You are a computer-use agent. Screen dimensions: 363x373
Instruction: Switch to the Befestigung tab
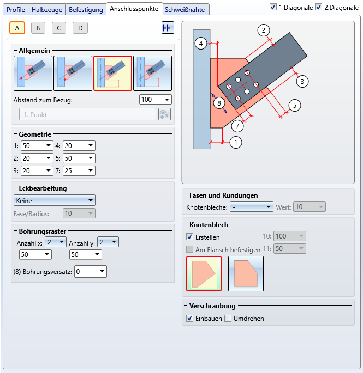tap(86, 9)
